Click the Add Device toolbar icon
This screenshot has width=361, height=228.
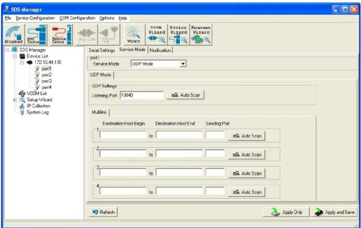(x=37, y=35)
